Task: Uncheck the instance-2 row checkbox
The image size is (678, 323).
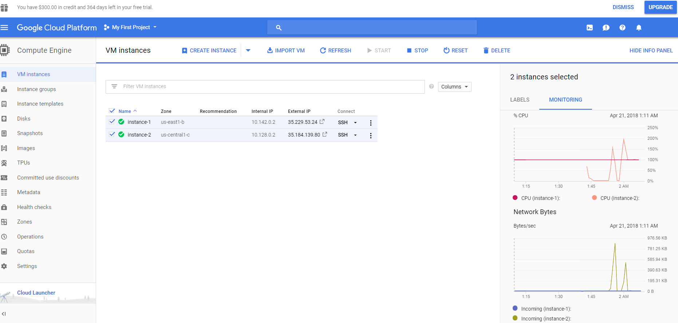Action: [x=112, y=134]
